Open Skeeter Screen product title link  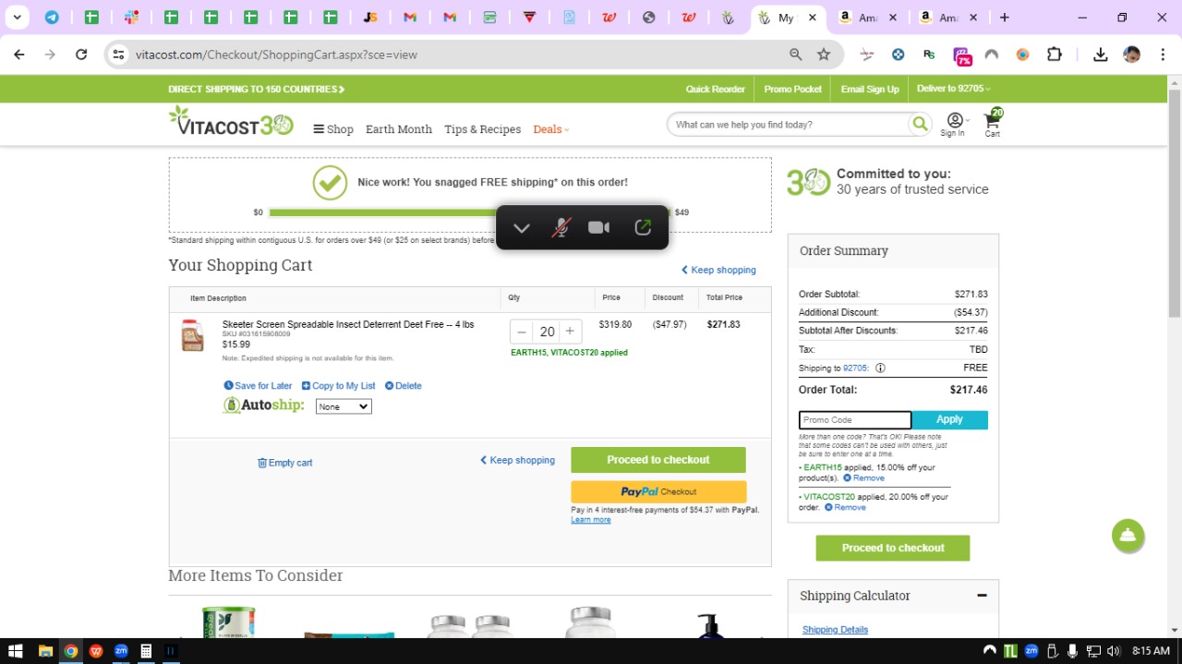(348, 324)
